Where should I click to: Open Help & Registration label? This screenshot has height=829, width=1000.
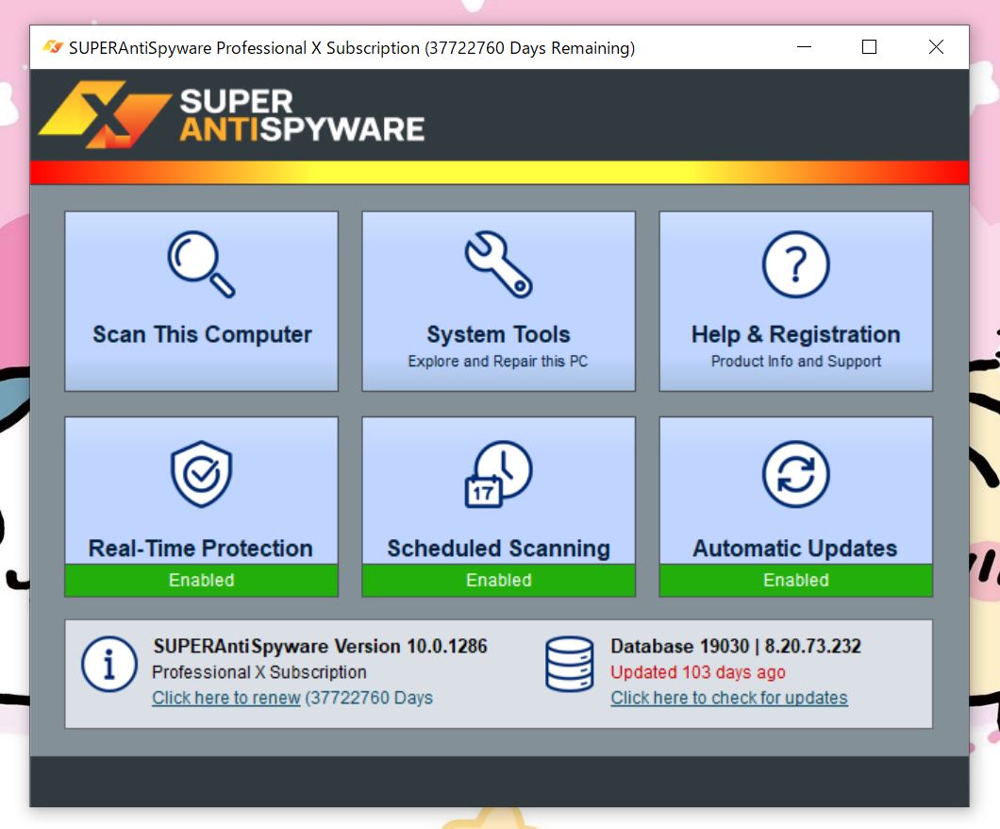click(x=795, y=334)
